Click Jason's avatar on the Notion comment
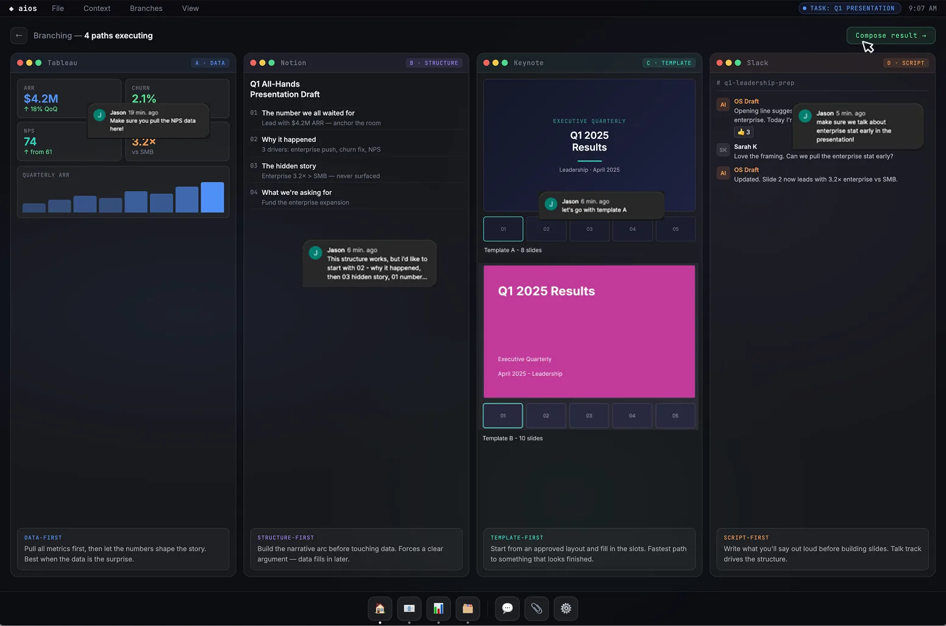The height and width of the screenshot is (626, 946). (x=315, y=253)
